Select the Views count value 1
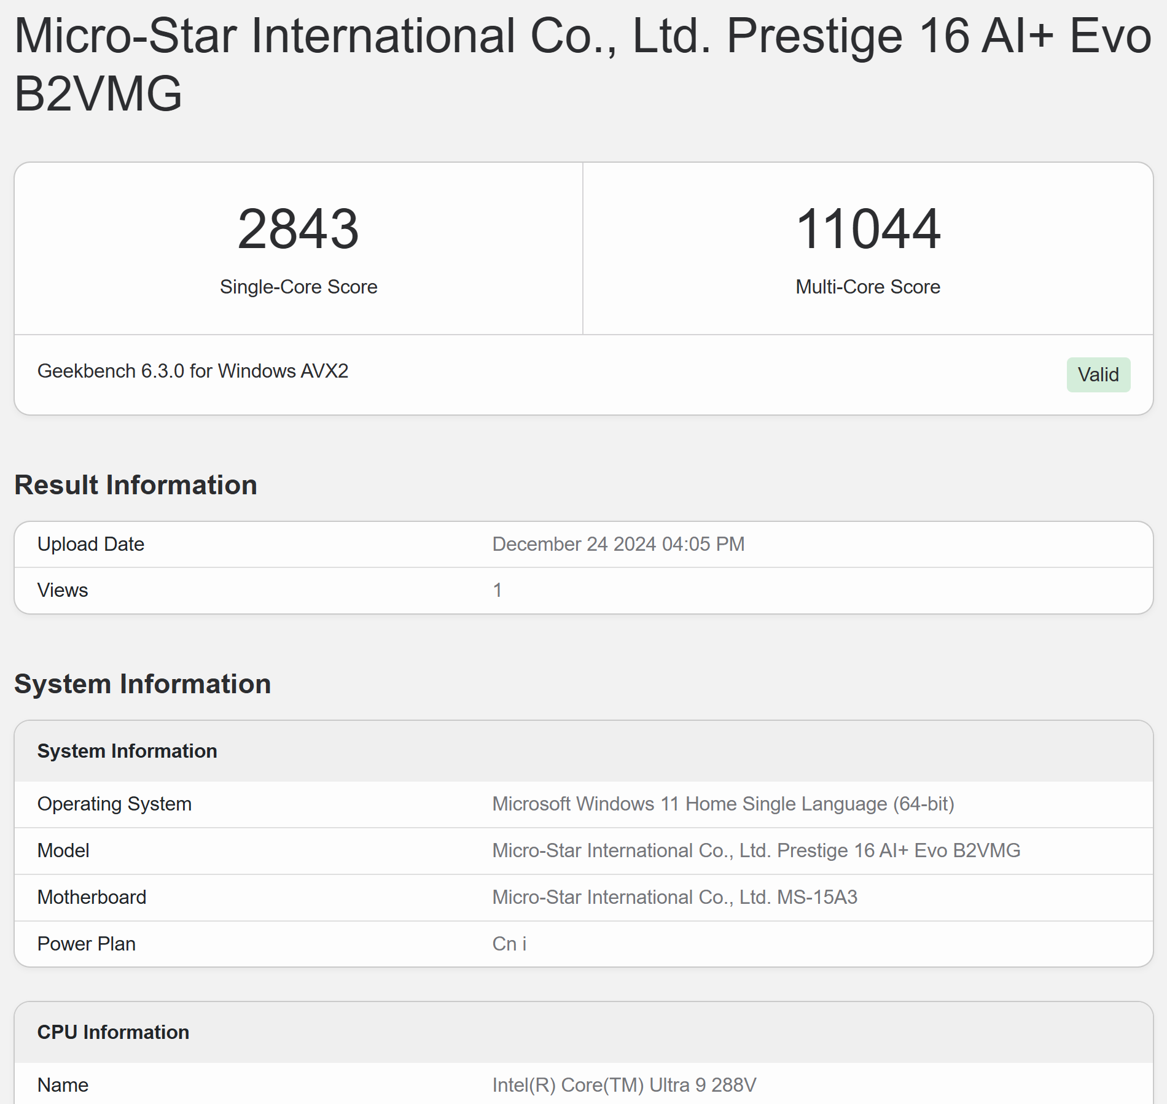Screen dimensions: 1167x1104 coord(498,590)
